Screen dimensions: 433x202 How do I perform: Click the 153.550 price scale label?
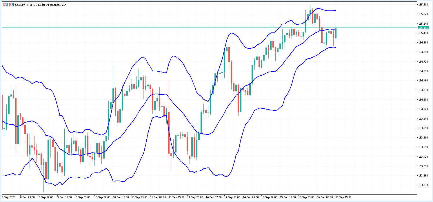(423, 147)
